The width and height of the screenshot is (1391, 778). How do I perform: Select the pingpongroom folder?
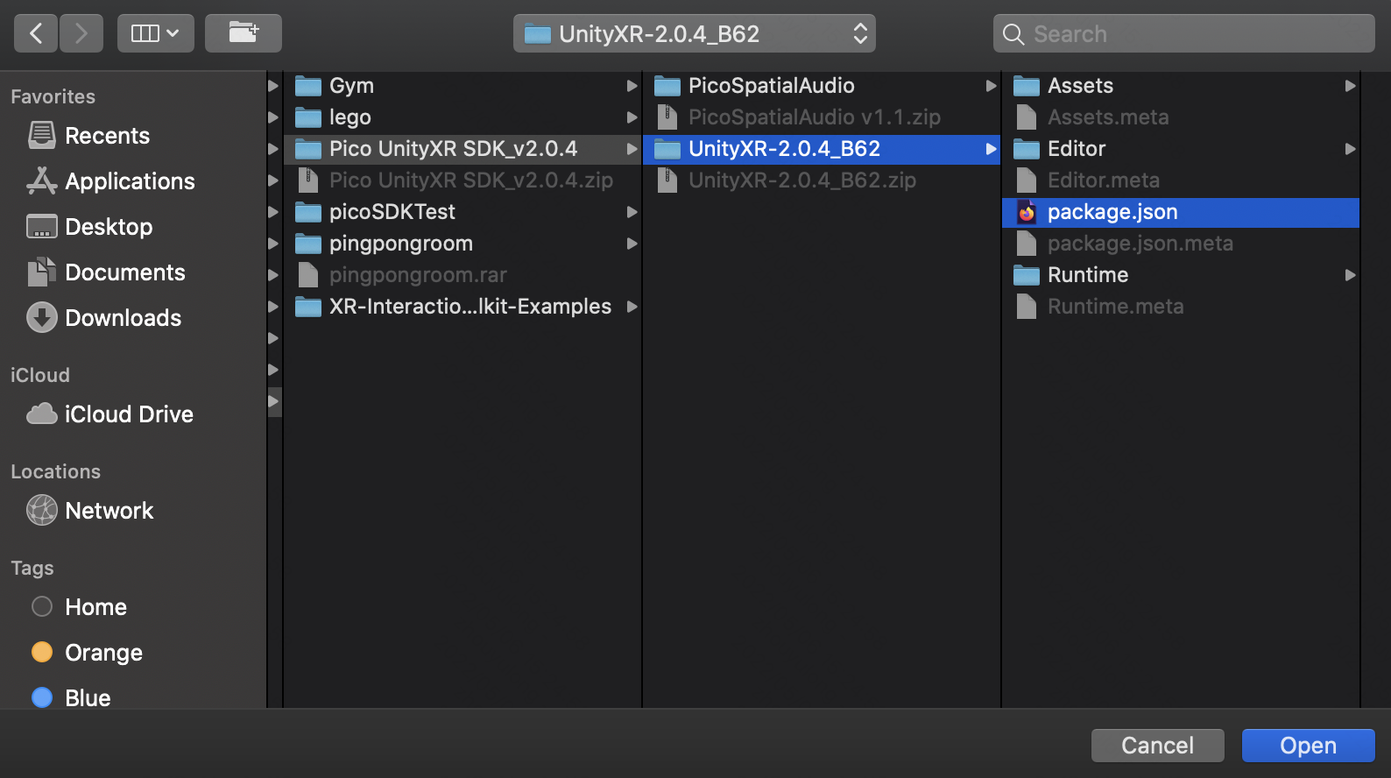[462, 244]
